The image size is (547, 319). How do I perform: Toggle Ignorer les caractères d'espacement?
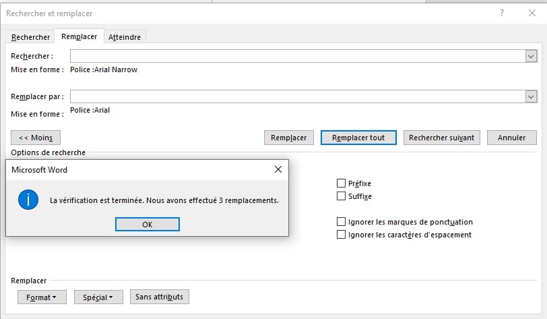[342, 235]
